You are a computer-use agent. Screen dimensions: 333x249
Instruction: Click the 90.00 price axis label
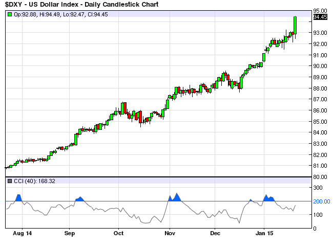[x=320, y=66]
